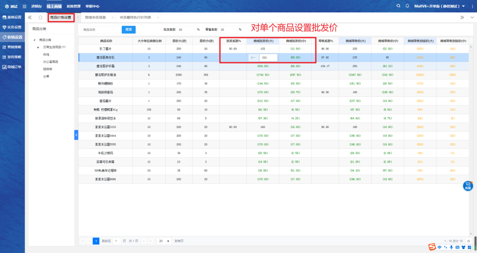Collapse tabs with double left arrow icon
The width and height of the screenshot is (477, 253).
(30, 18)
